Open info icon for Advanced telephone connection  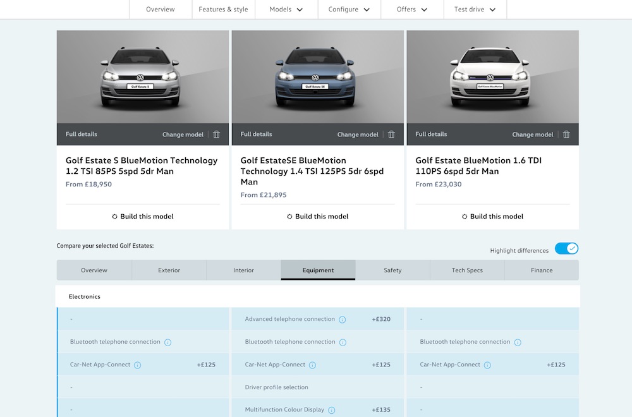click(x=342, y=320)
